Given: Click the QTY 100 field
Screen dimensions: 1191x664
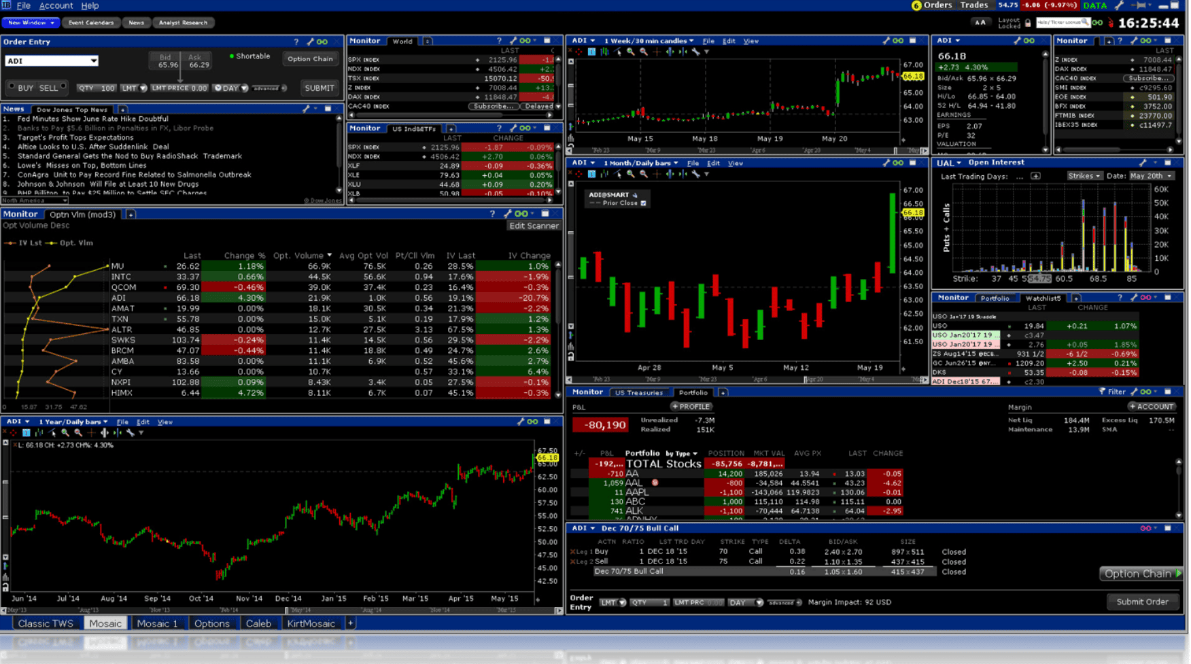Looking at the screenshot, I should click(97, 88).
